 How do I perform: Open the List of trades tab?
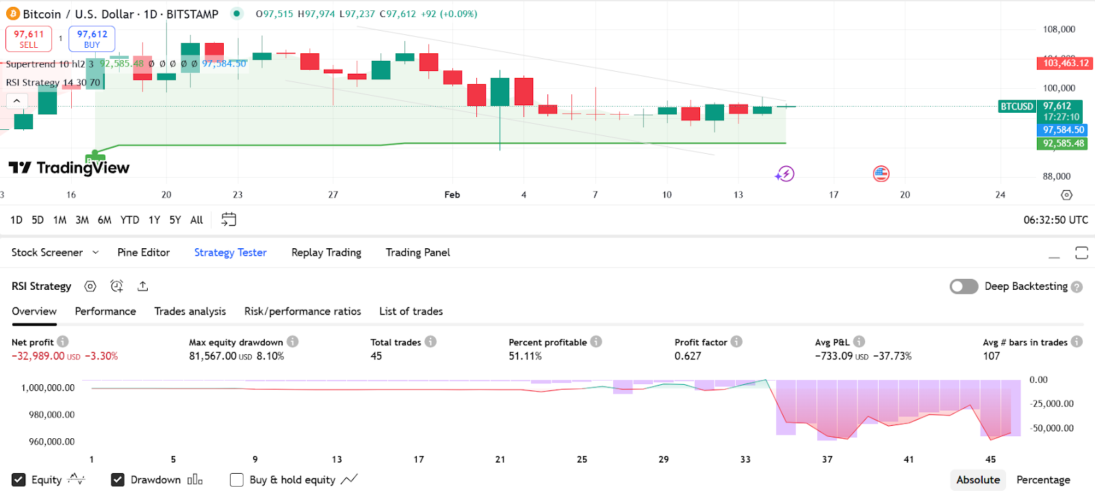tap(411, 311)
